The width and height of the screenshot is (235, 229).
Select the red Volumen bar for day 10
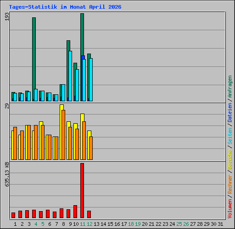tap(75, 212)
